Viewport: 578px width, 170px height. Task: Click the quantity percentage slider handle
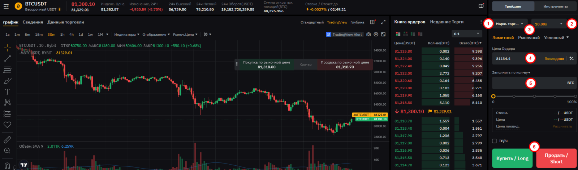click(x=493, y=97)
